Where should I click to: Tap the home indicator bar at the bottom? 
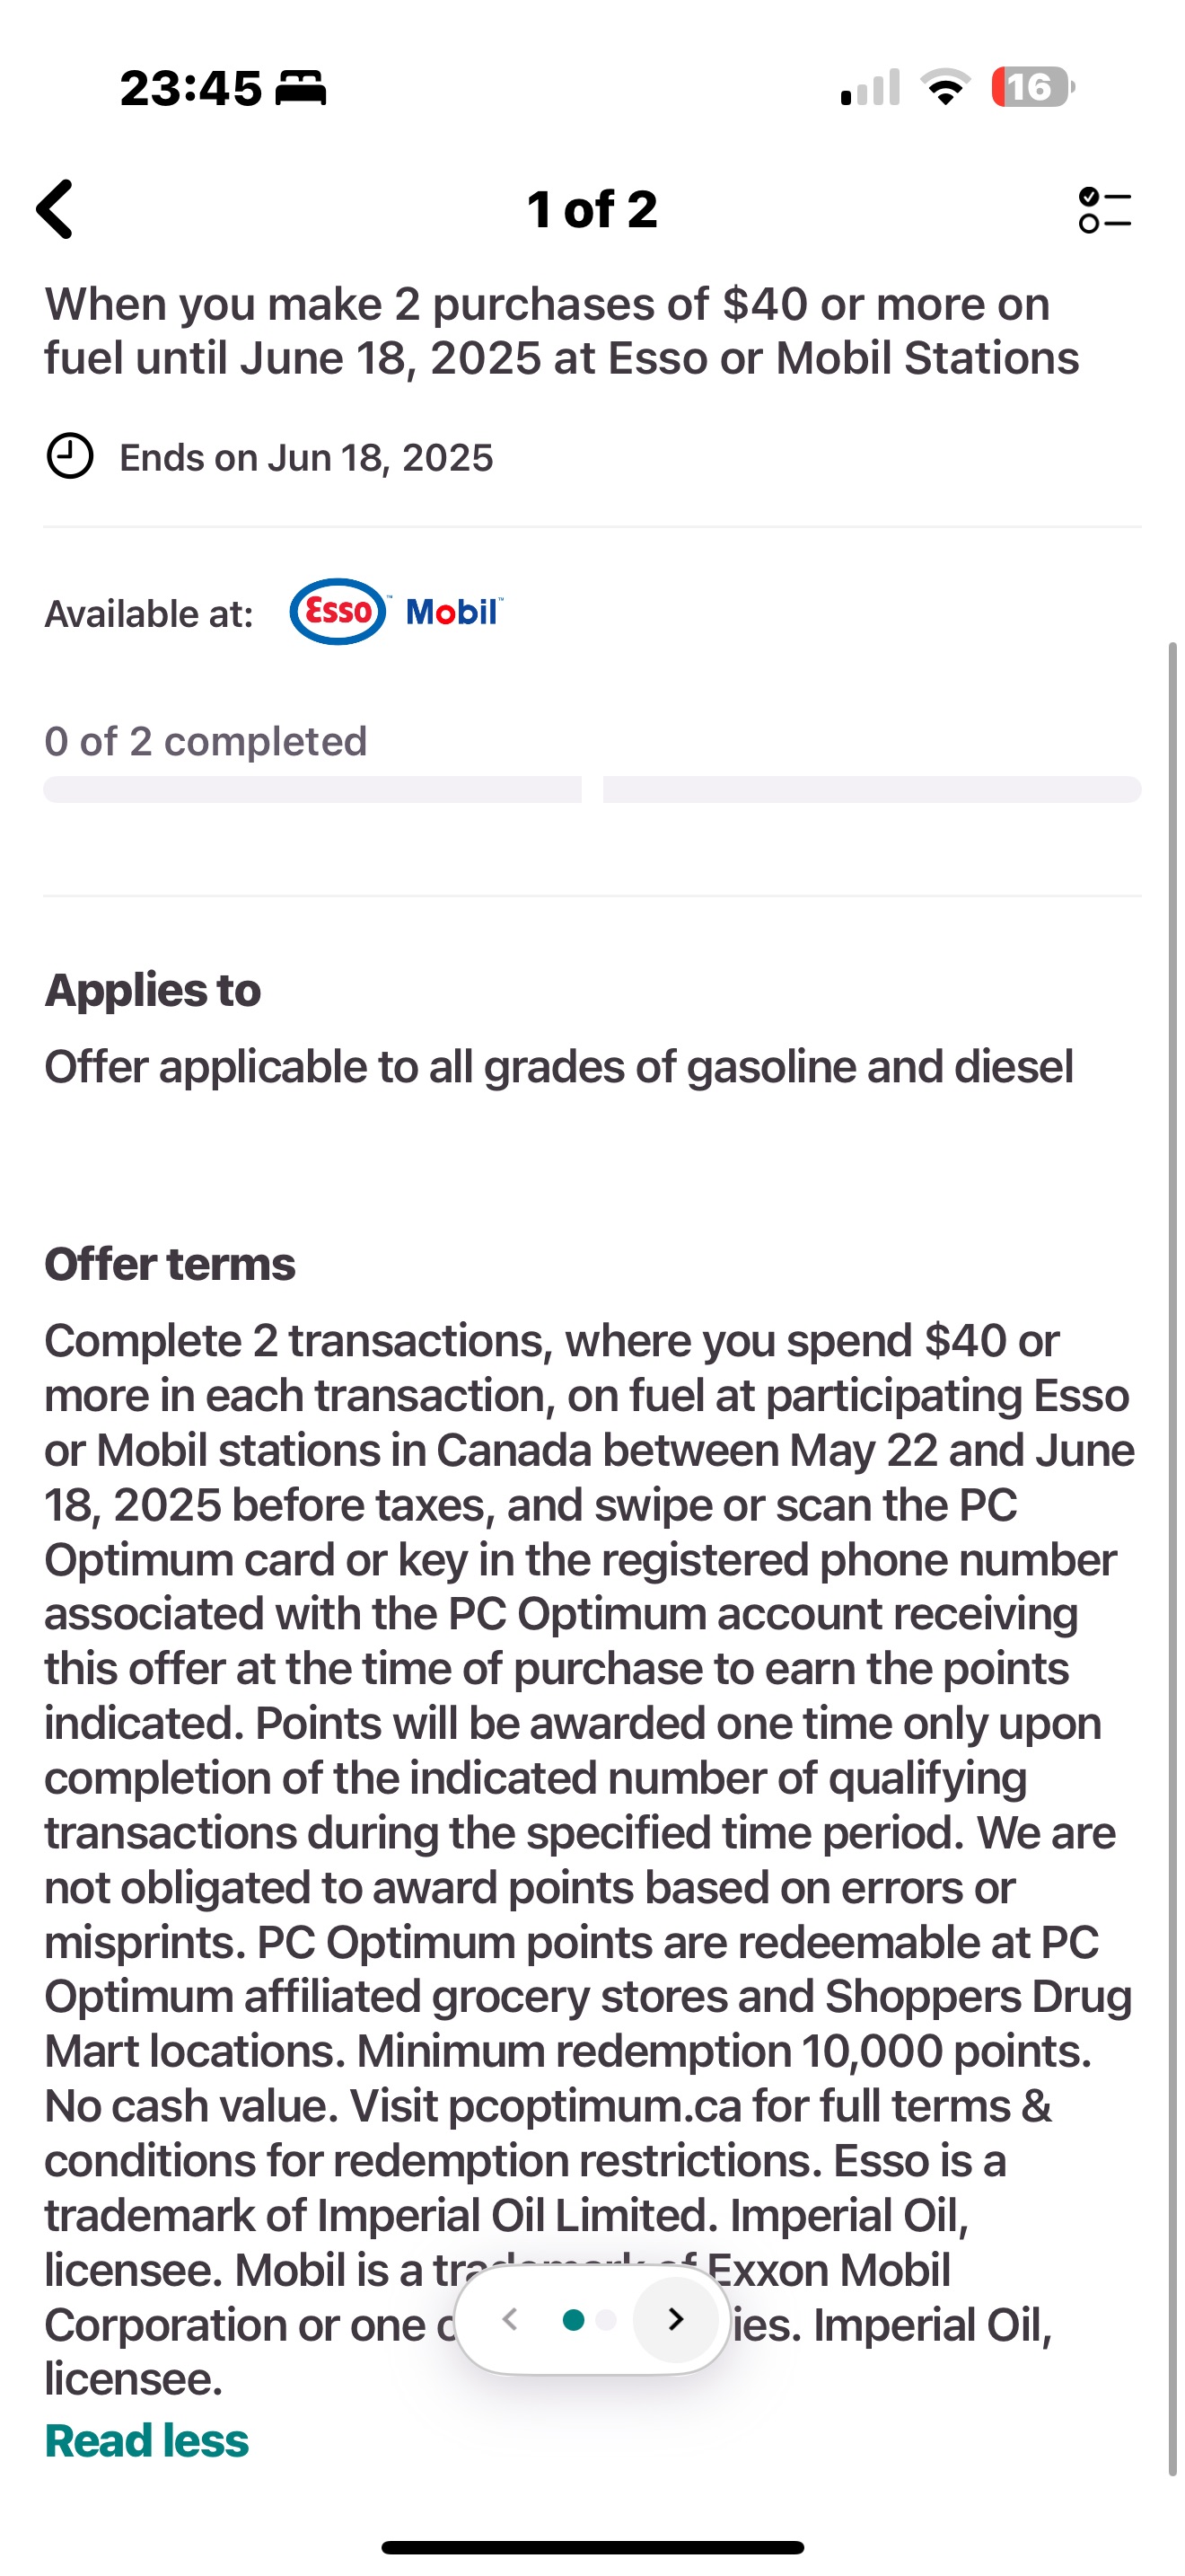click(592, 2547)
